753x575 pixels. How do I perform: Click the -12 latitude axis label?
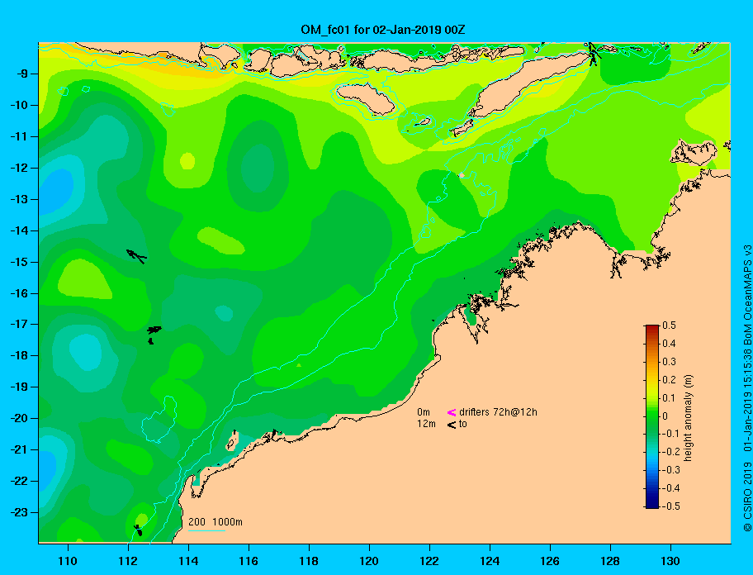19,169
